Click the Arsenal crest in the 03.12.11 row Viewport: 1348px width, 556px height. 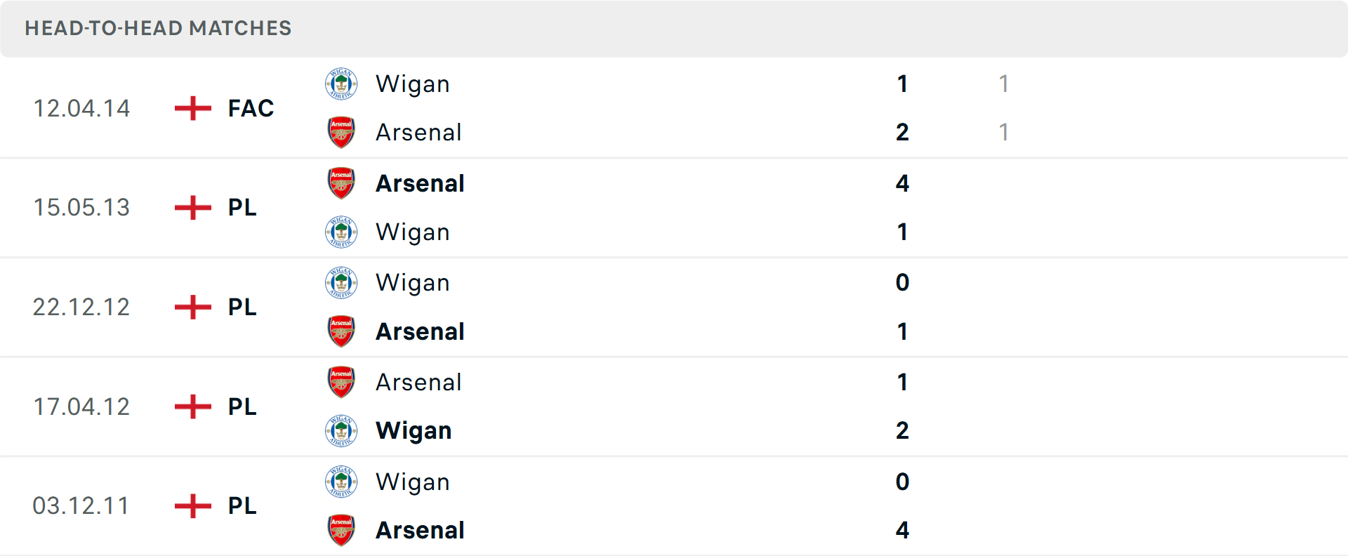coord(341,530)
